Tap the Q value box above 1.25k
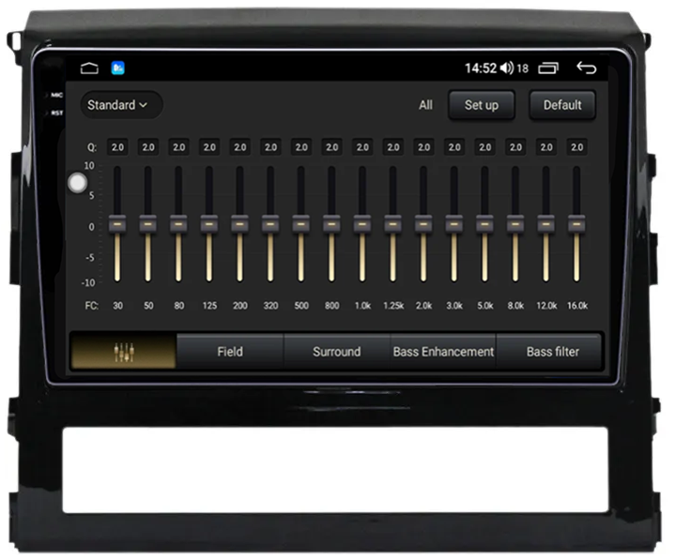The image size is (676, 560). tap(392, 147)
